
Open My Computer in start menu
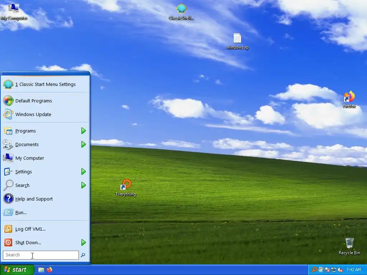45,158
